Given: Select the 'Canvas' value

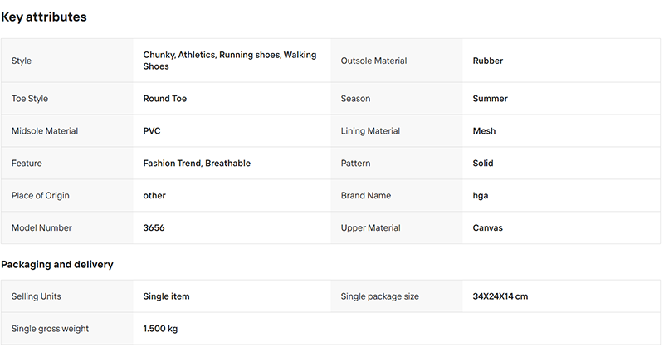Looking at the screenshot, I should (x=488, y=228).
